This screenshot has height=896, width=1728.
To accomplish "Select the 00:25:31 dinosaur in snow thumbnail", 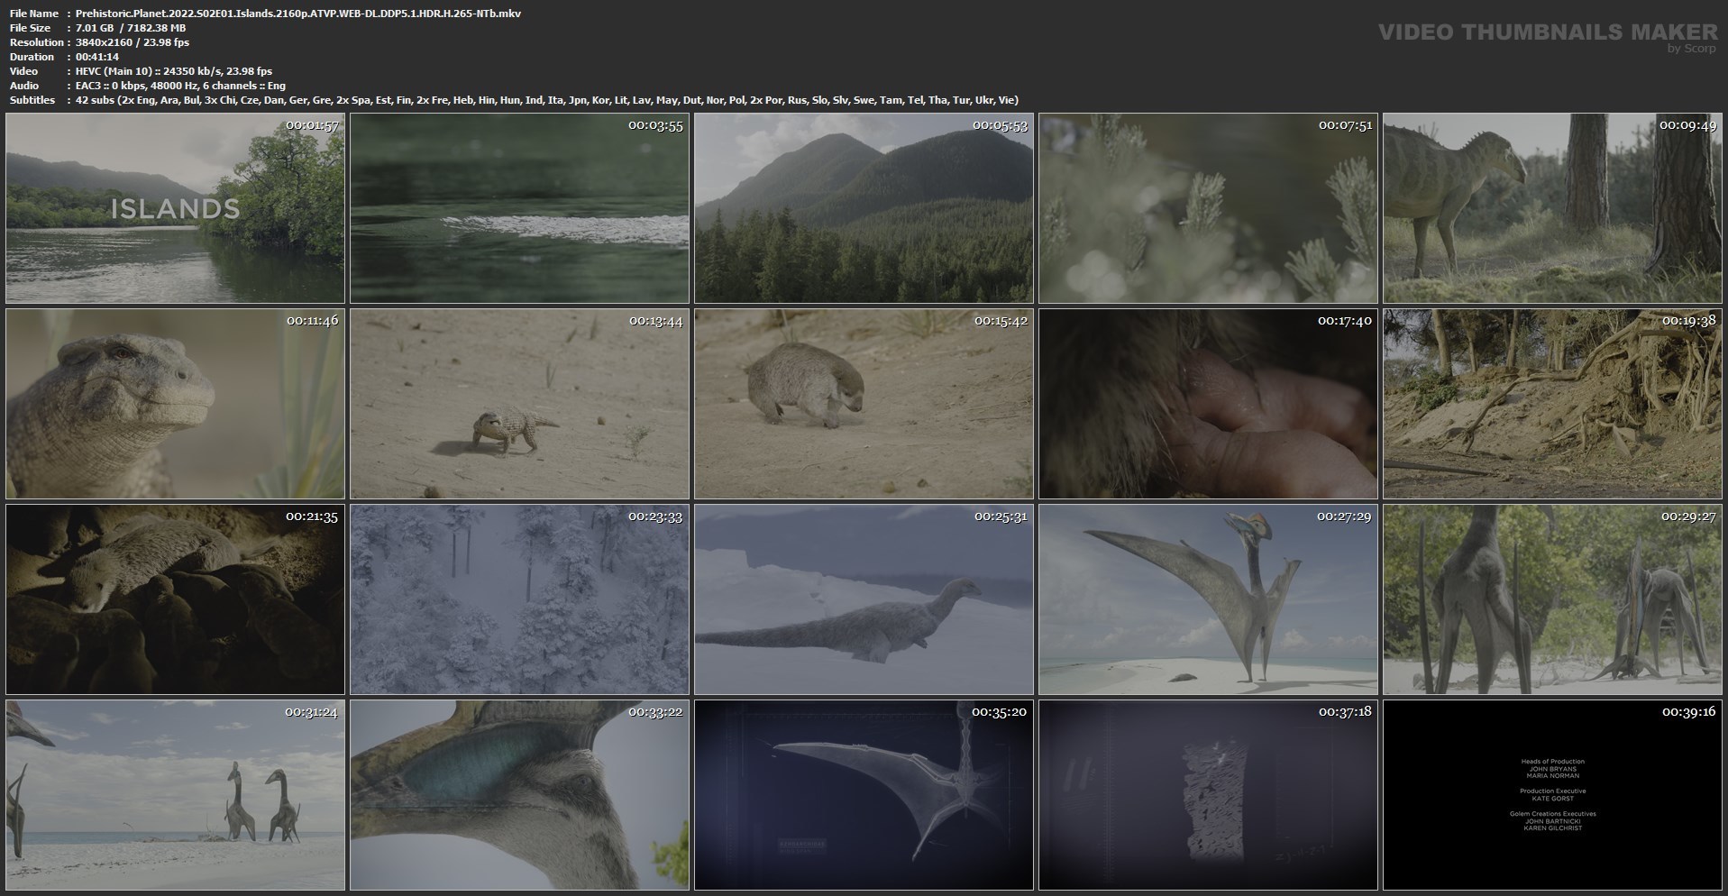I will [x=864, y=599].
